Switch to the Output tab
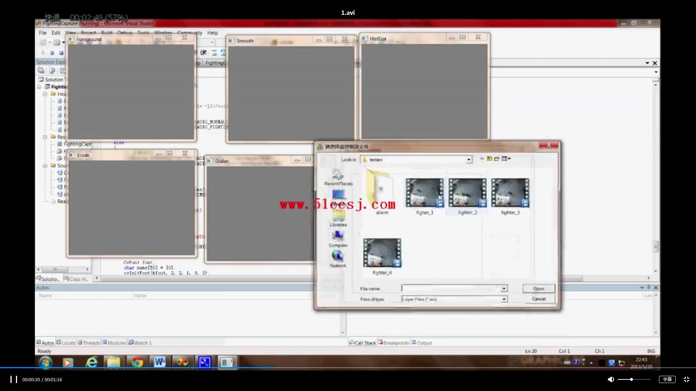This screenshot has height=391, width=696. [x=422, y=342]
